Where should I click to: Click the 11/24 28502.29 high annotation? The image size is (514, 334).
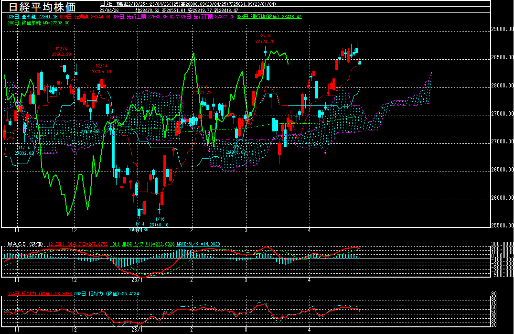pyautogui.click(x=61, y=52)
